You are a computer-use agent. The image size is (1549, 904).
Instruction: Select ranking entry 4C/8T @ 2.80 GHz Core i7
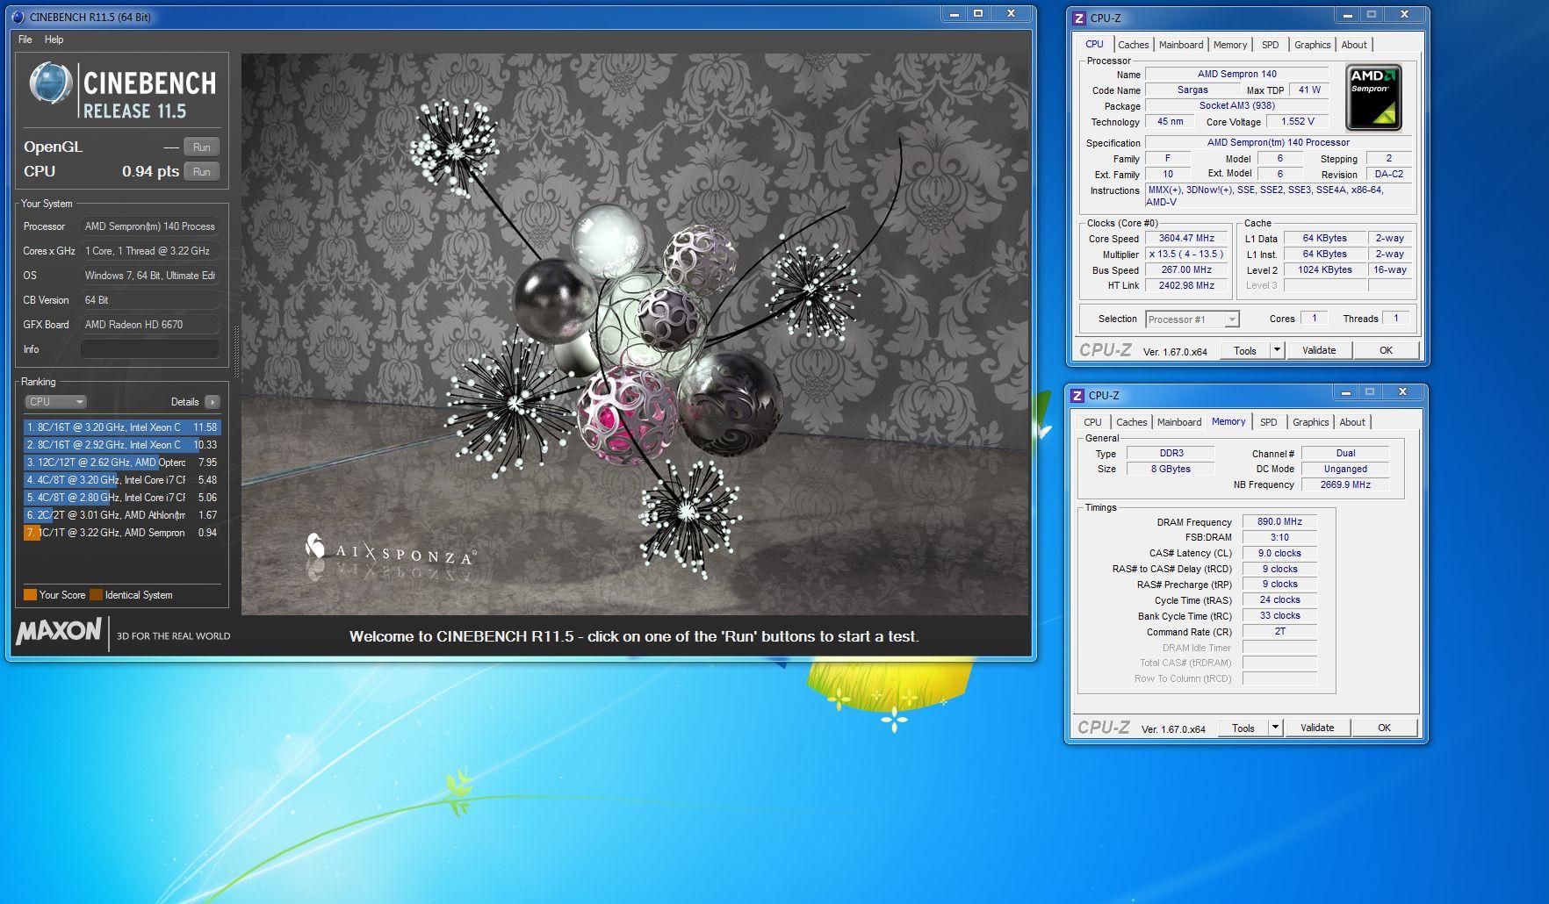tap(122, 498)
